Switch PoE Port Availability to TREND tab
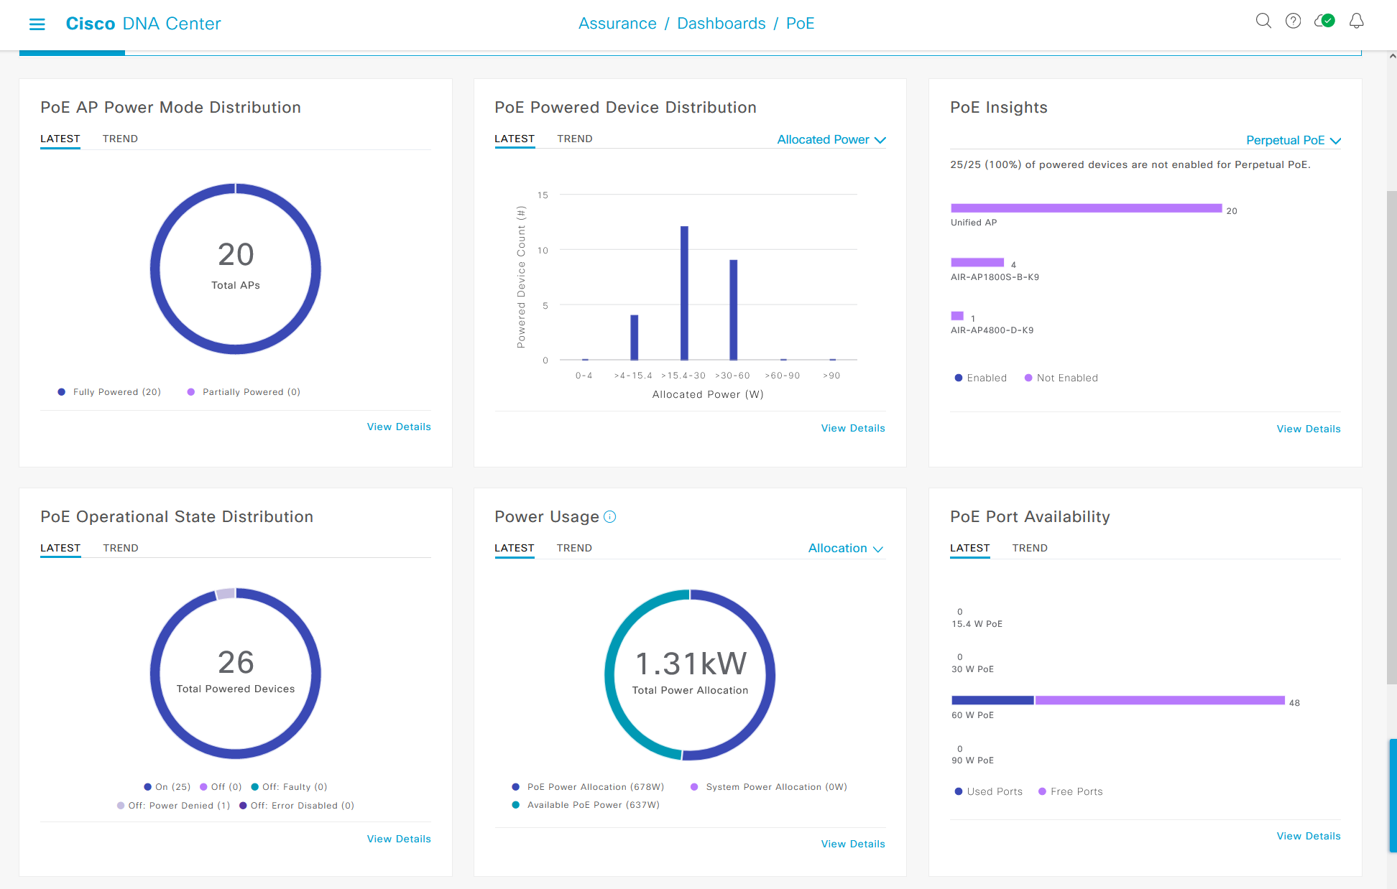This screenshot has width=1397, height=889. click(1029, 548)
